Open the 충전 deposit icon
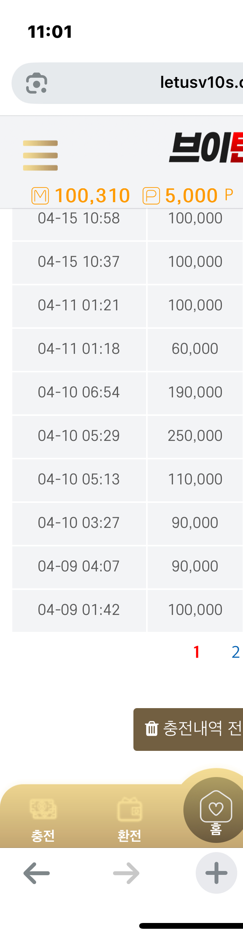 pos(43,809)
